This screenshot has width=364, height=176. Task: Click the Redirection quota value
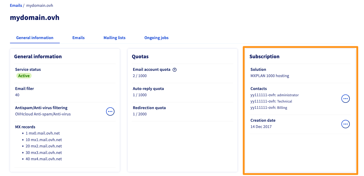tap(140, 114)
